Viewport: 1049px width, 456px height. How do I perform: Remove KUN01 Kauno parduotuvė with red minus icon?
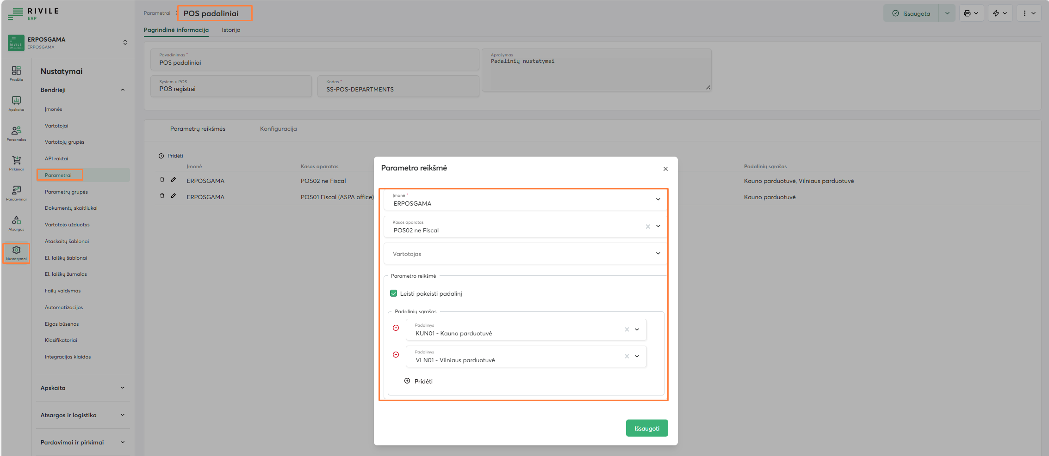click(x=396, y=328)
